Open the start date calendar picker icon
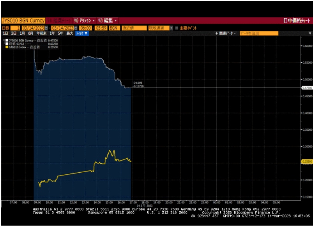313x226 pixels. pyautogui.click(x=47, y=28)
